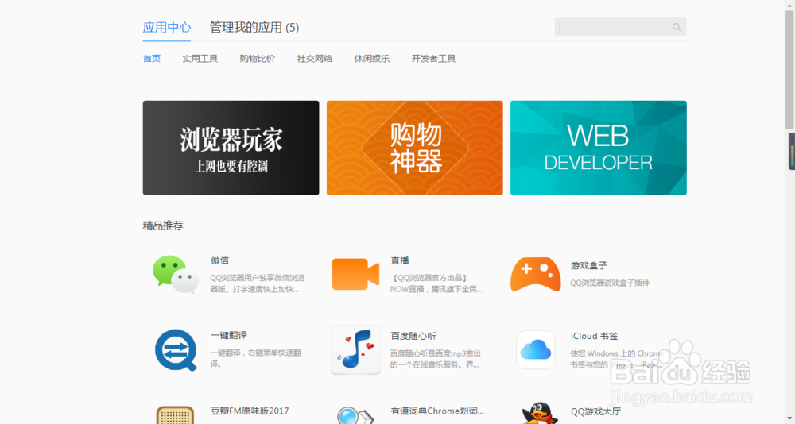This screenshot has width=795, height=424.
Task: Open the 直播 orange camera icon
Action: tap(355, 274)
